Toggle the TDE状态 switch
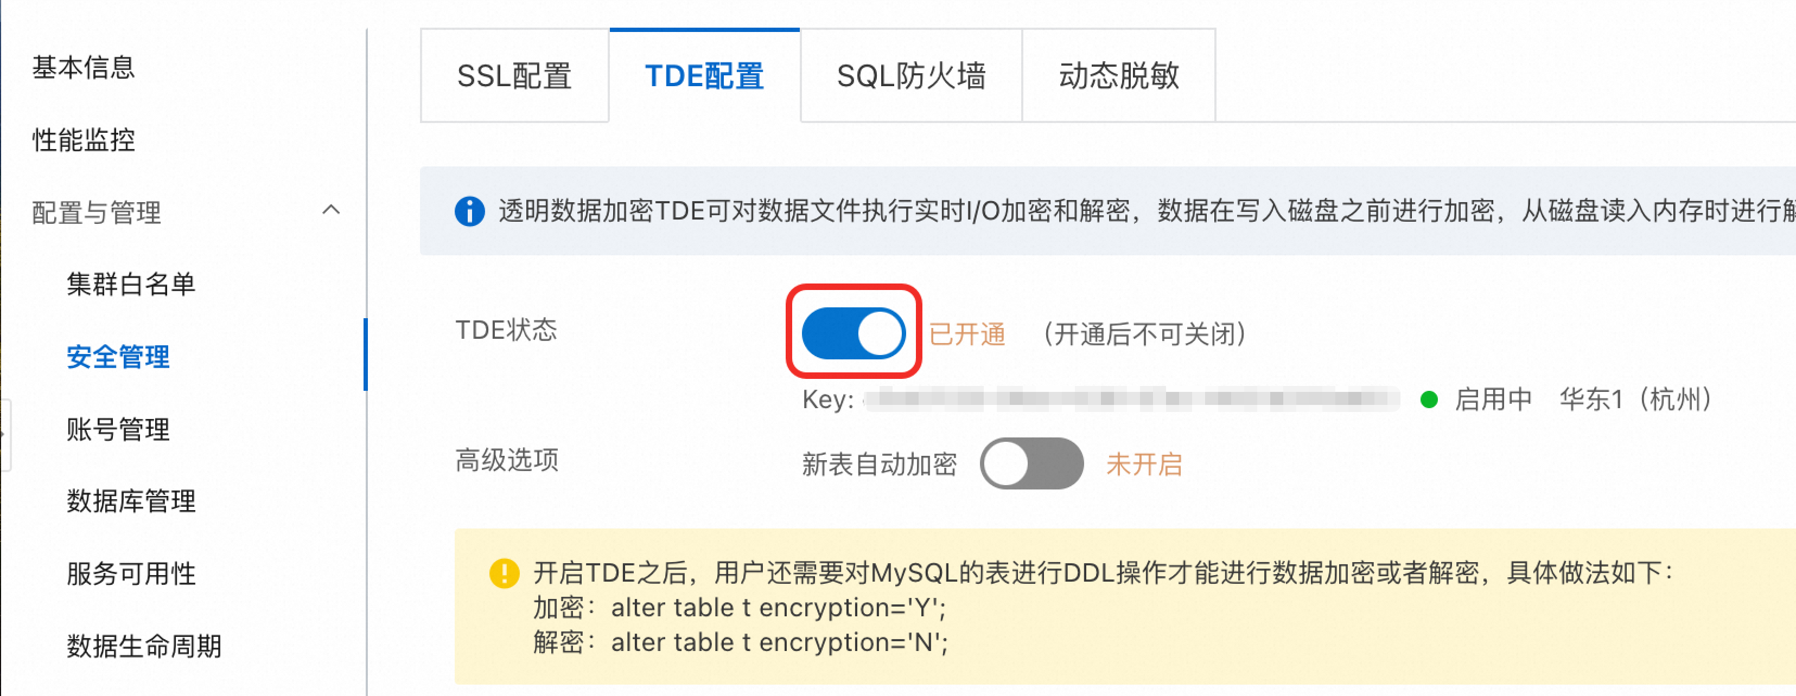The height and width of the screenshot is (696, 1796). [854, 333]
